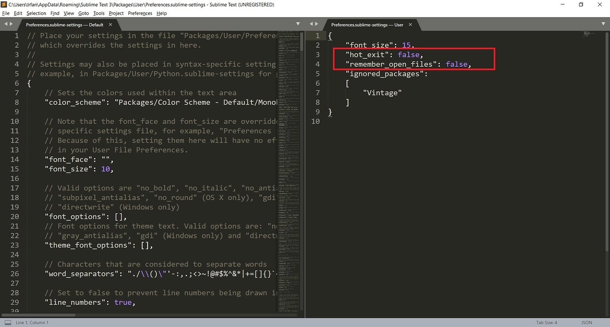The image size is (610, 327).
Task: Click line number 6 in left pane gutter
Action: pyautogui.click(x=17, y=84)
